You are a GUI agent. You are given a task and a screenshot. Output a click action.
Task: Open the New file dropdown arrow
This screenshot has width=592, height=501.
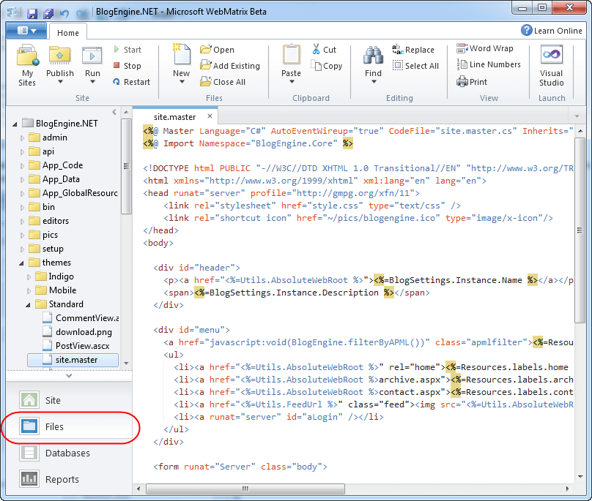click(x=182, y=81)
